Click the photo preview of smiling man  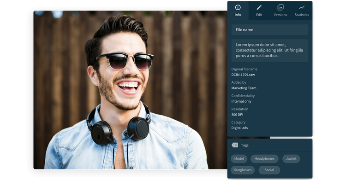coord(130,90)
